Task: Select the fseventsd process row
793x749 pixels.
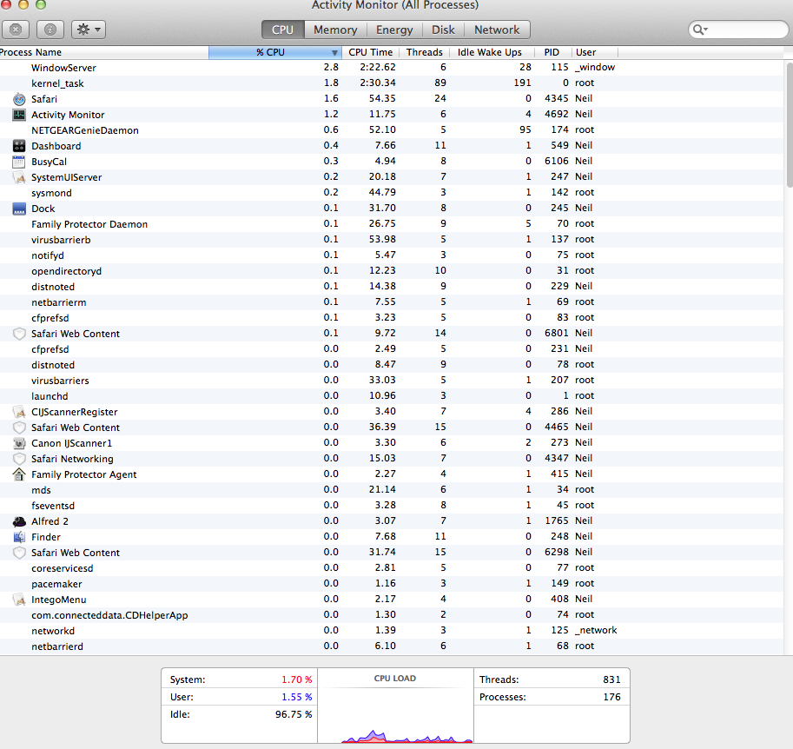Action: [x=392, y=506]
